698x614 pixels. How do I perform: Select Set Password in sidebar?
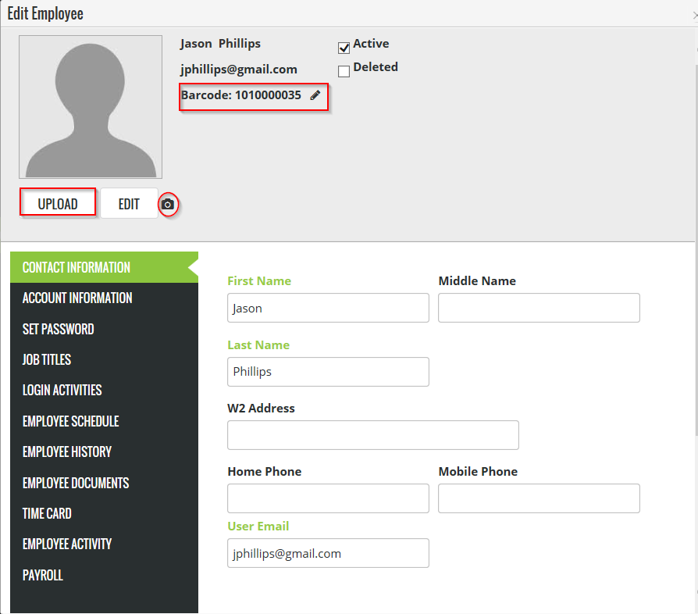click(58, 329)
